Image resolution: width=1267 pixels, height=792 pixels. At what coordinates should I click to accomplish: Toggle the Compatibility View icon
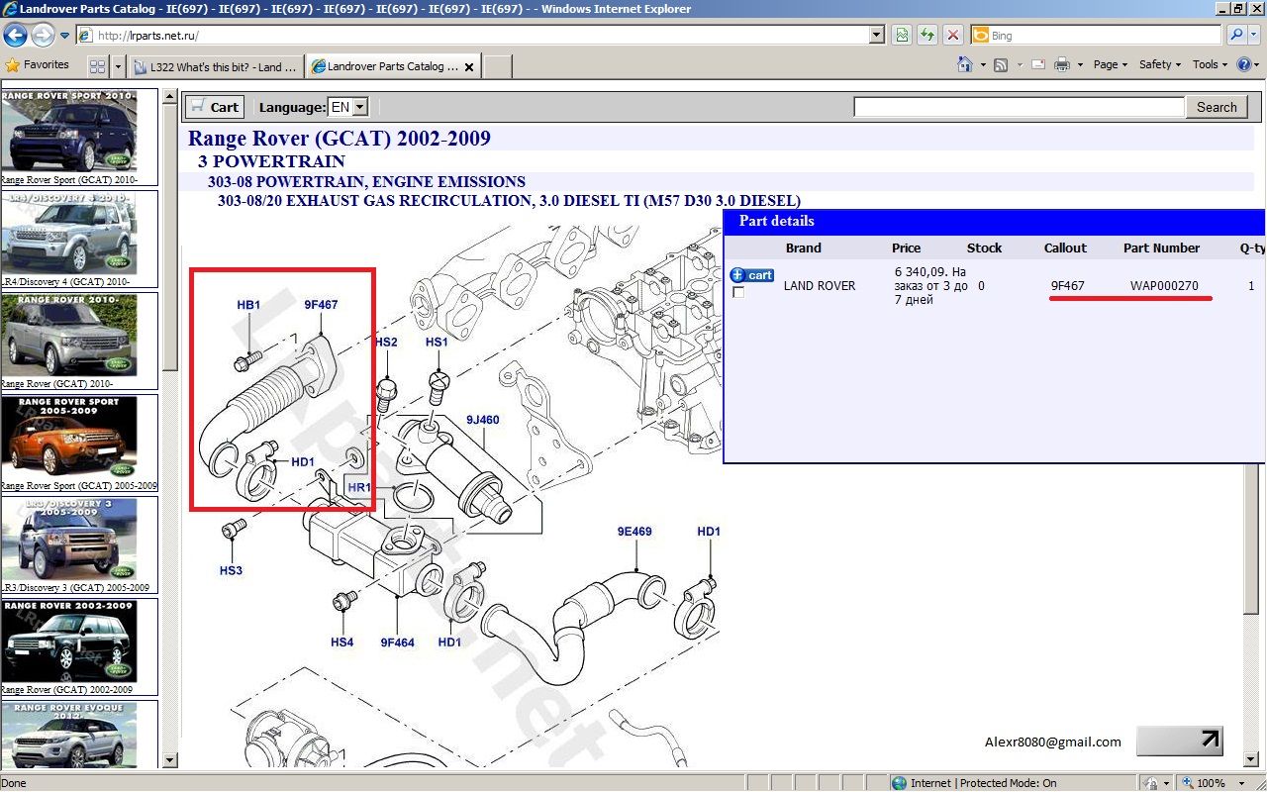point(902,36)
